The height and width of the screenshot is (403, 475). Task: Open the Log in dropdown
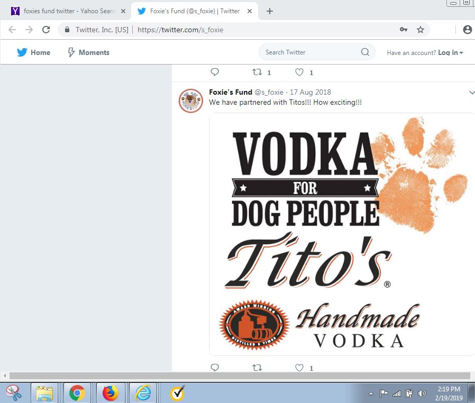pyautogui.click(x=451, y=53)
